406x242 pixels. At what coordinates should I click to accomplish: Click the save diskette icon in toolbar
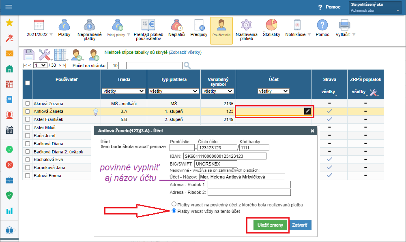28,54
